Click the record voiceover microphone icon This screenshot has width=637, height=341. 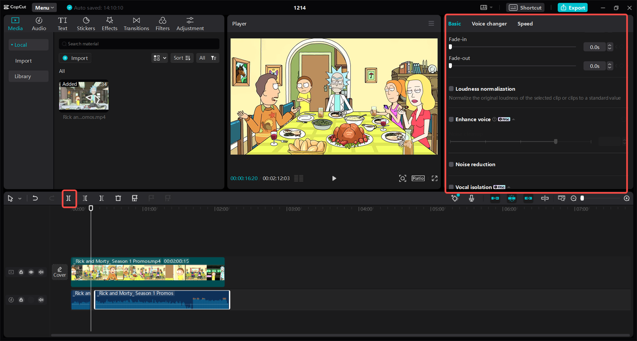click(x=471, y=198)
